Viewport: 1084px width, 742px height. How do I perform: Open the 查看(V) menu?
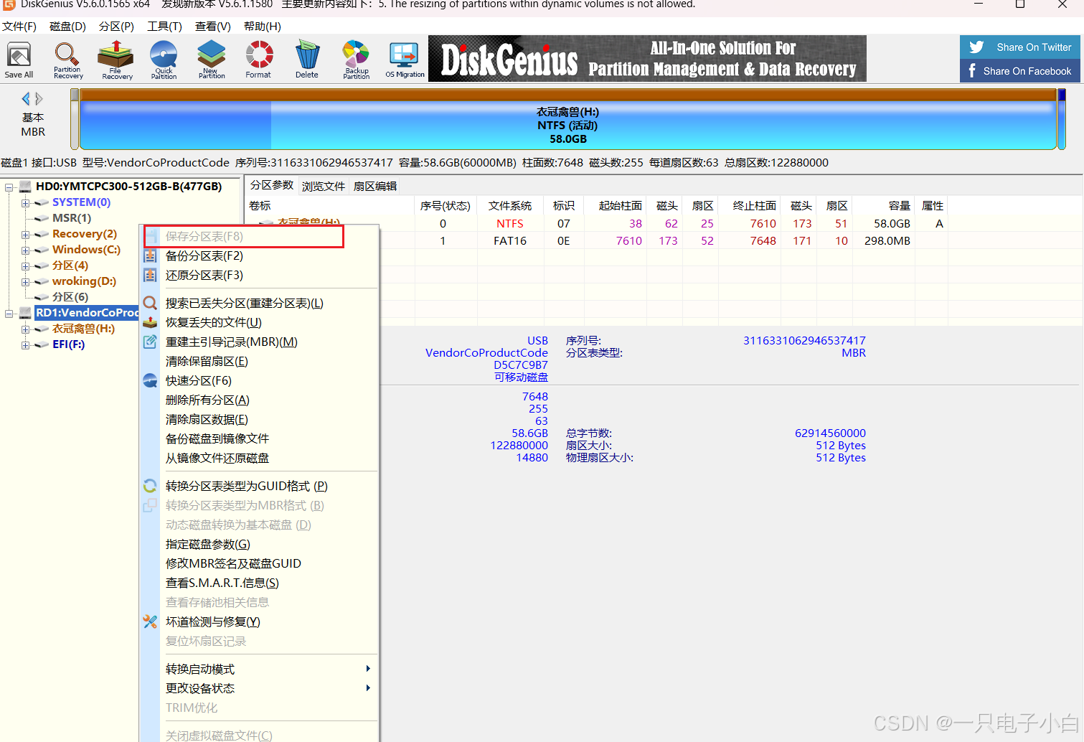[x=213, y=27]
